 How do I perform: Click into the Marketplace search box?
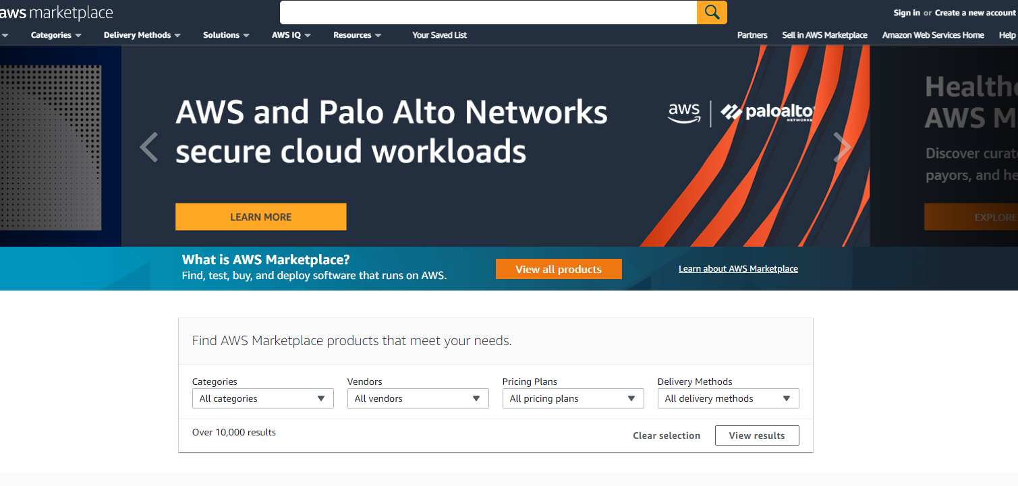(488, 12)
